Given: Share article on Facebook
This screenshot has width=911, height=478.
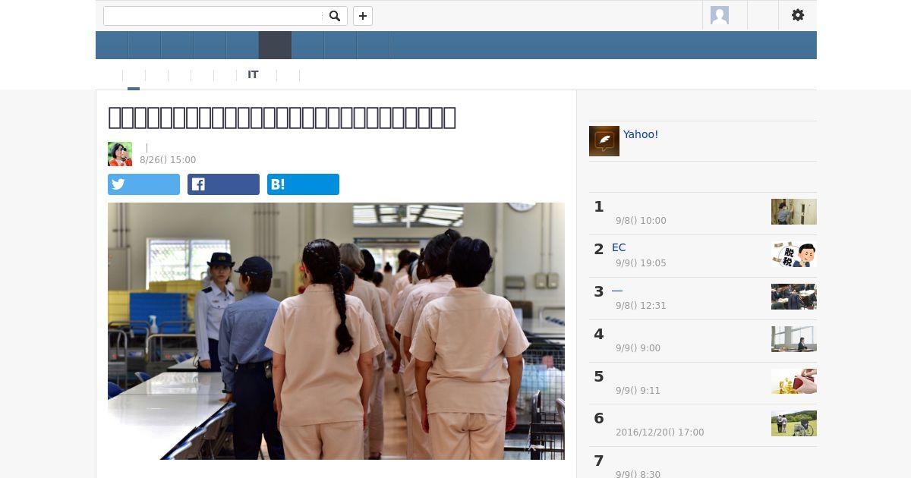Looking at the screenshot, I should click(x=223, y=184).
